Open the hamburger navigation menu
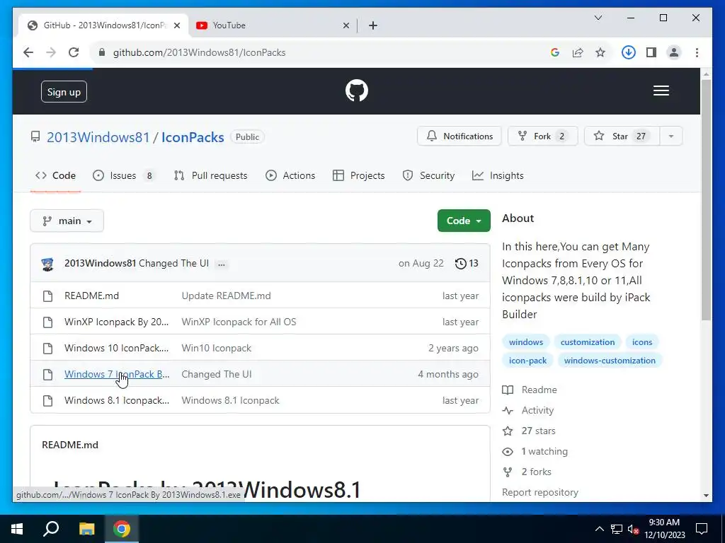 point(661,90)
